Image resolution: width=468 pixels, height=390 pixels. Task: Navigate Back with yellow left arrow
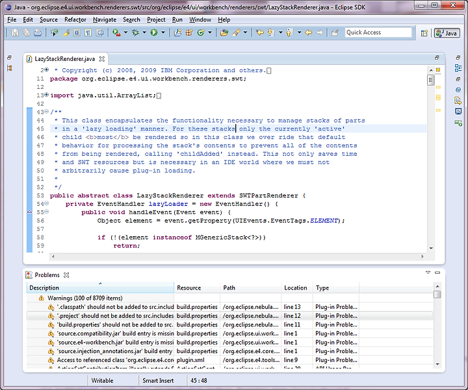308,32
